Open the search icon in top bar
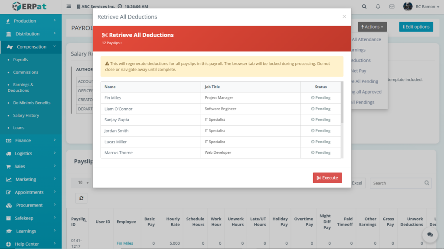The height and width of the screenshot is (249, 444). pyautogui.click(x=364, y=6)
